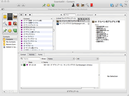The width and height of the screenshot is (129, 96).
Task: Switch to three-column view layout
Action: 21,15
